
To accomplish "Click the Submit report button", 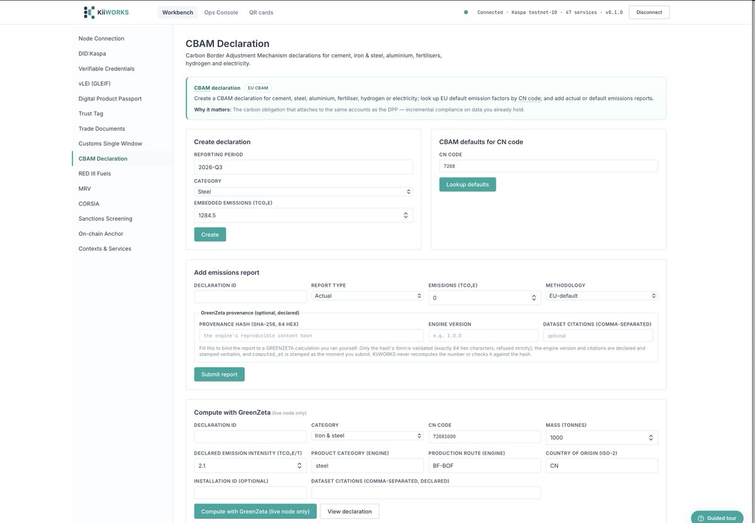I will click(x=219, y=374).
